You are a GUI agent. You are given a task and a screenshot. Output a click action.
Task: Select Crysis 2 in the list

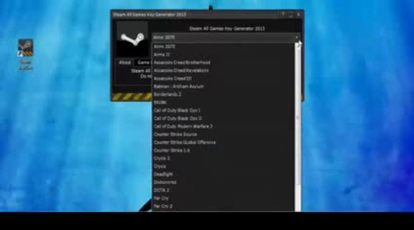click(x=223, y=158)
